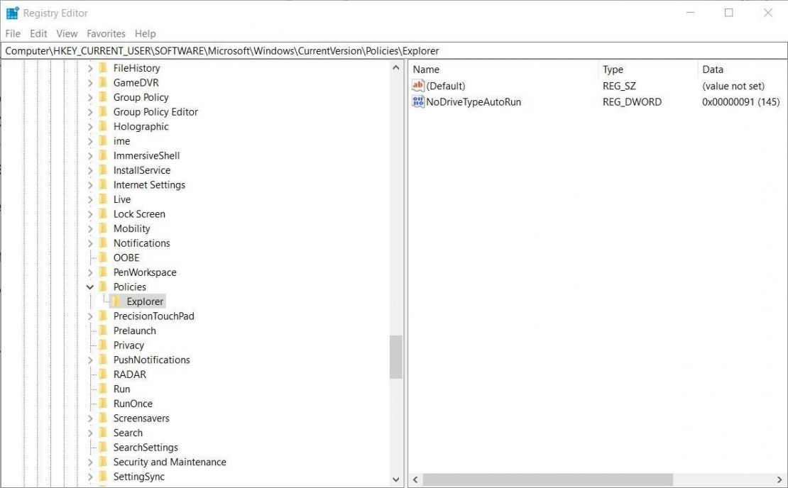Click the ab icon beside (Default) value

click(x=418, y=86)
